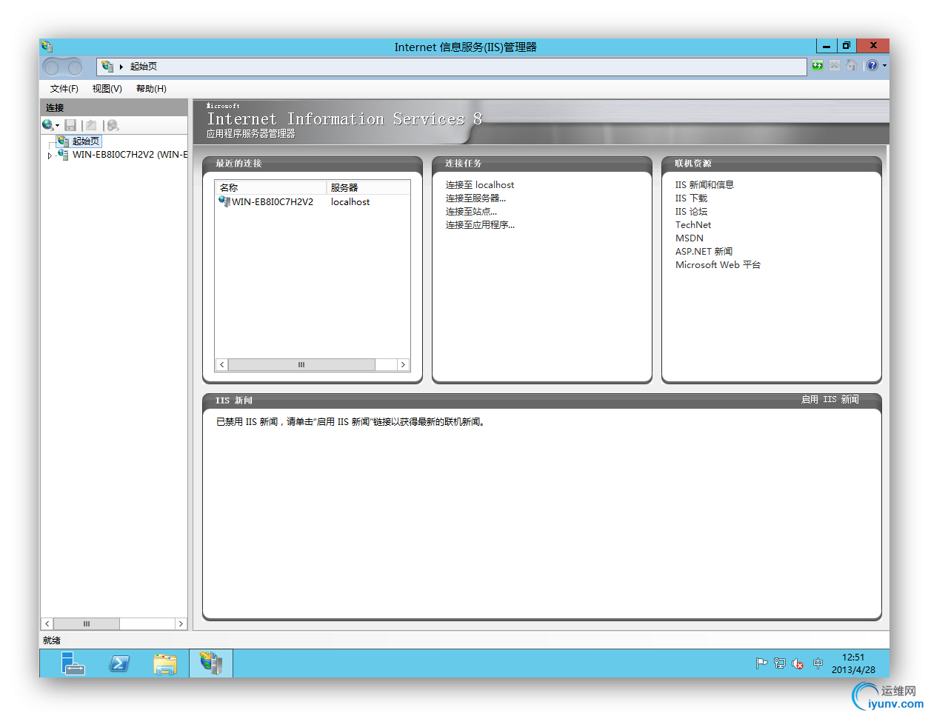Click the green Refresh page icon
Screen dimensions: 928x716
tap(818, 66)
